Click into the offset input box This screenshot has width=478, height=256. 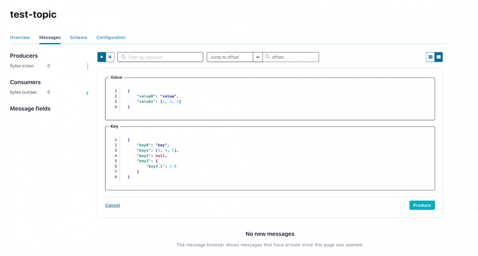click(x=294, y=57)
